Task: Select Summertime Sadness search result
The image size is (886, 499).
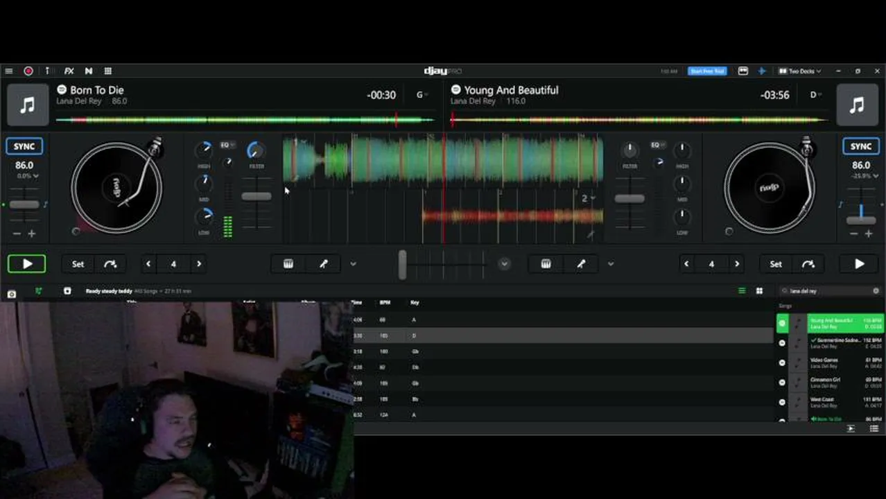Action: (831, 343)
